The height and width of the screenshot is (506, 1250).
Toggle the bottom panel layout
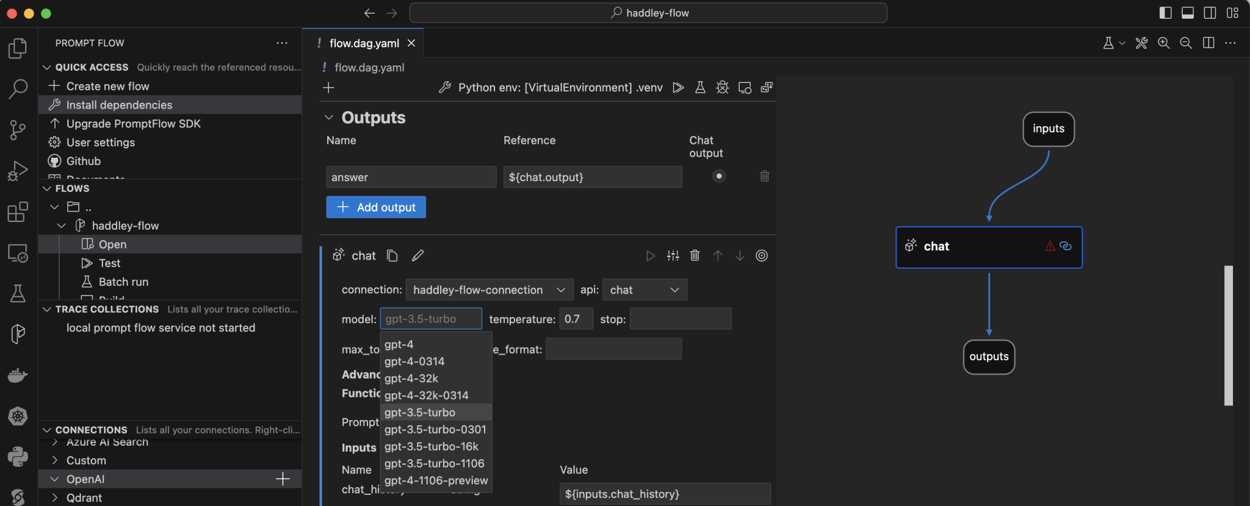pos(1187,13)
